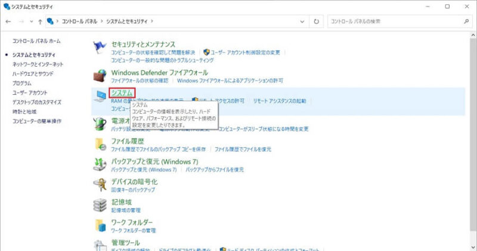Click the Up arrow to parent folder
This screenshot has width=477, height=251.
[x=40, y=21]
